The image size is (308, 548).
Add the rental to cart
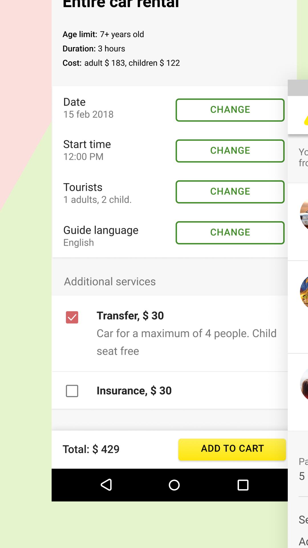(232, 449)
